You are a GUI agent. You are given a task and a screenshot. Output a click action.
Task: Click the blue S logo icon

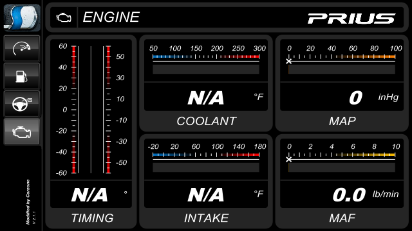(22, 17)
